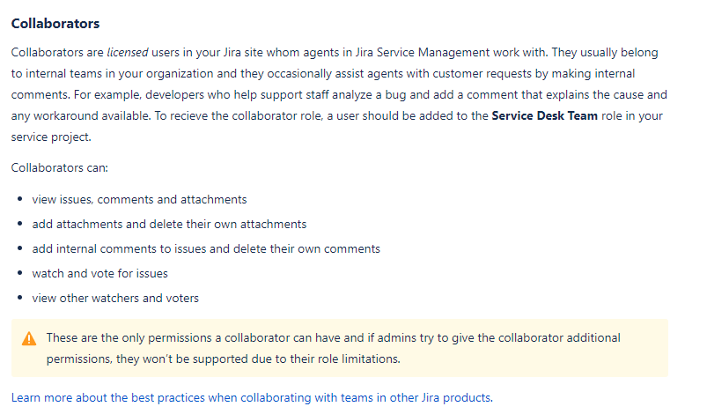Click the bullet dot beside watch and vote
The image size is (707, 414).
20,273
